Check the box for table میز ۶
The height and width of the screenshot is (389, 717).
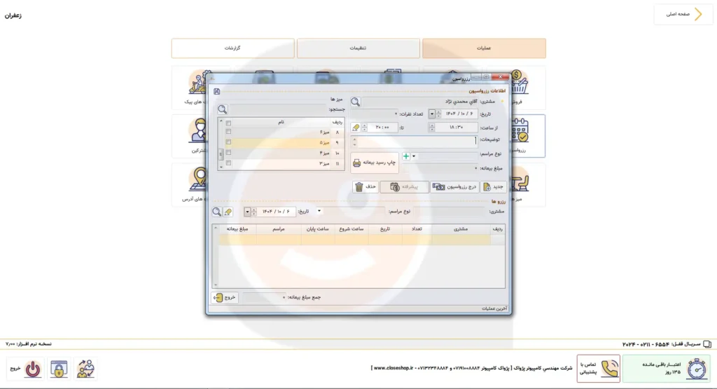[228, 132]
